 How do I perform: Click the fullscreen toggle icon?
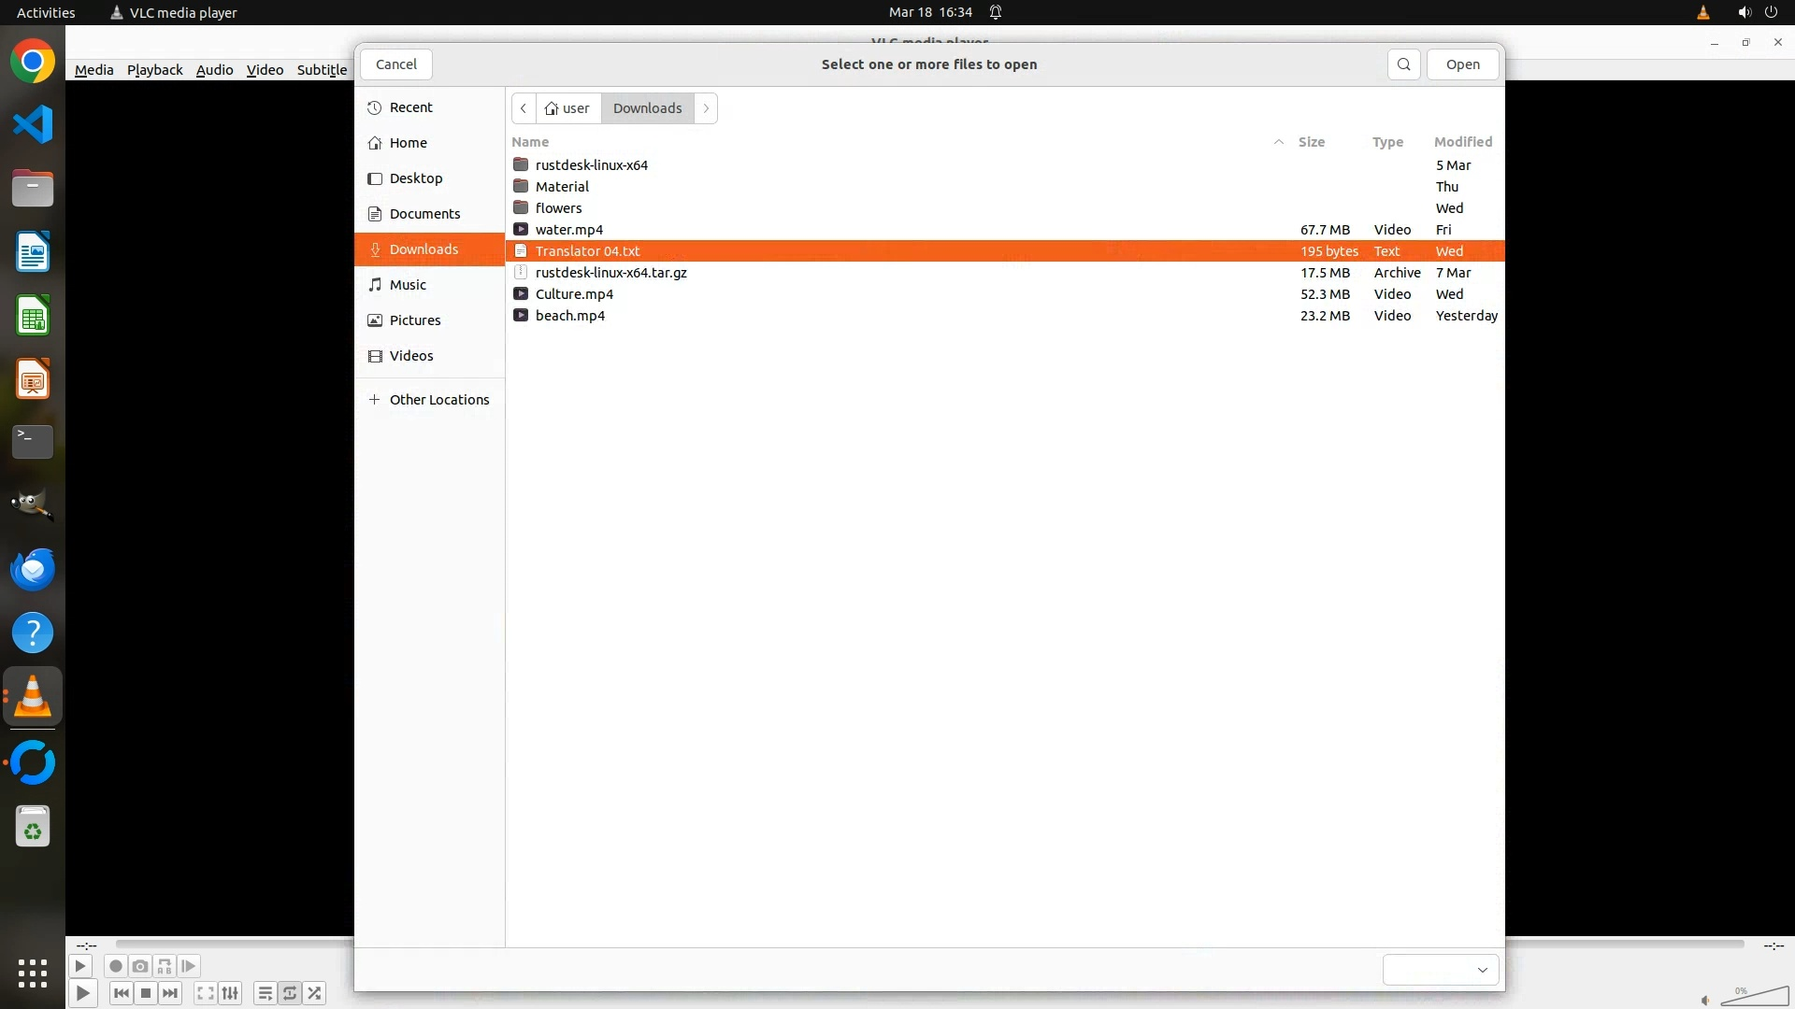(206, 993)
